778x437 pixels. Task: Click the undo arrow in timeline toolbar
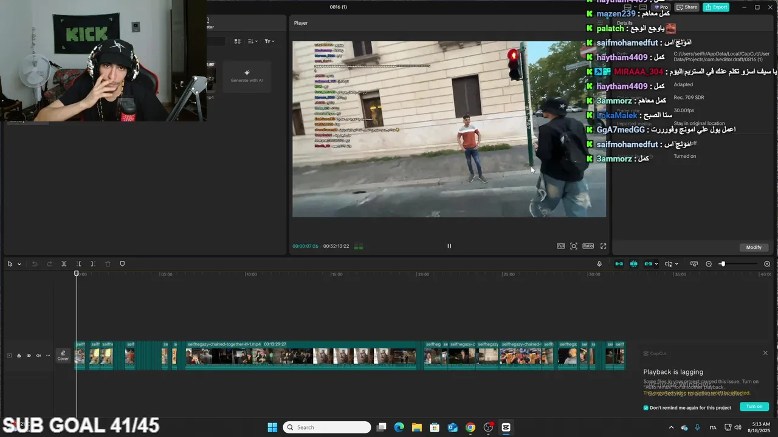pyautogui.click(x=35, y=264)
